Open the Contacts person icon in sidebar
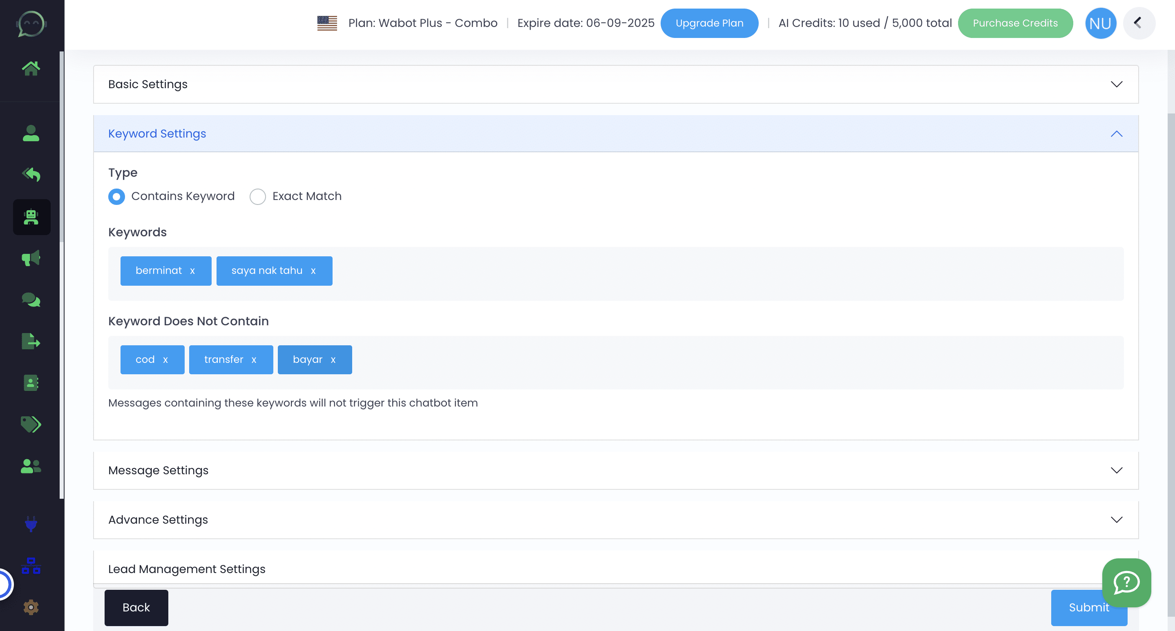 [x=31, y=133]
